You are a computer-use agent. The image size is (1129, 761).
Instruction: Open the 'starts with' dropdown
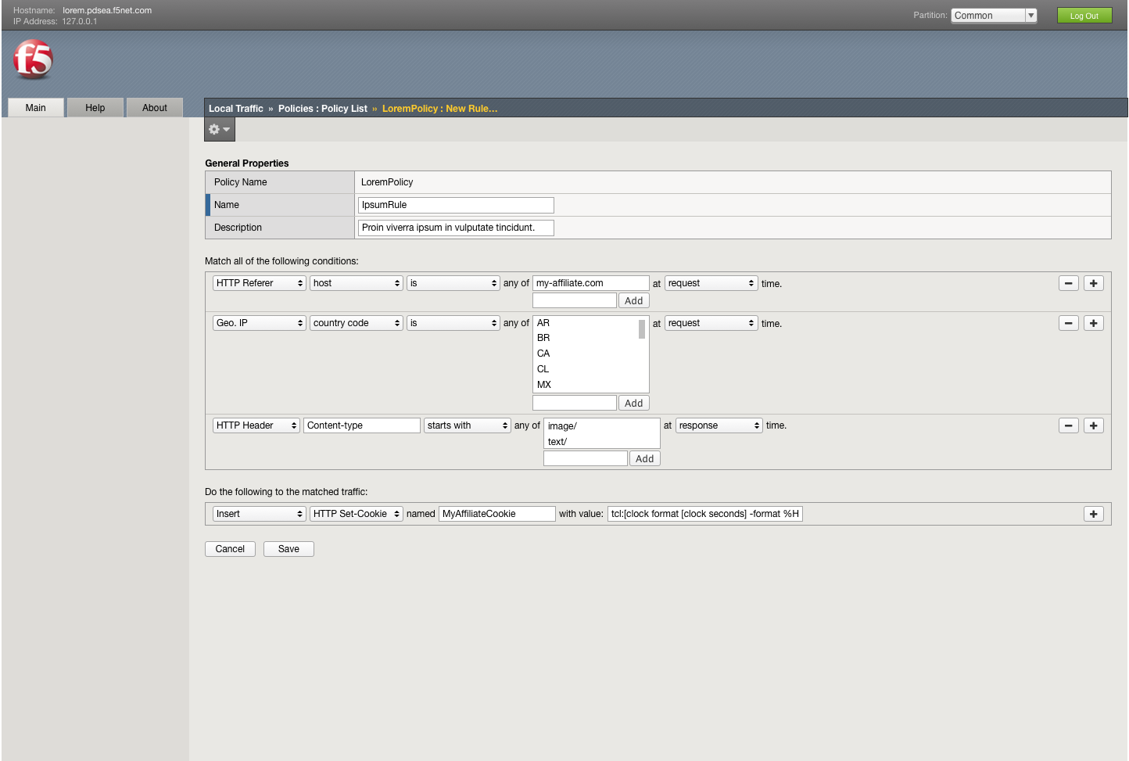coord(468,425)
